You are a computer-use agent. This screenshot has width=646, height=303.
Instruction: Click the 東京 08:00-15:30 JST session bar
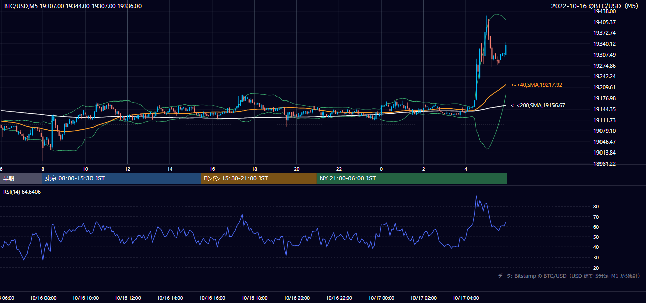click(121, 178)
